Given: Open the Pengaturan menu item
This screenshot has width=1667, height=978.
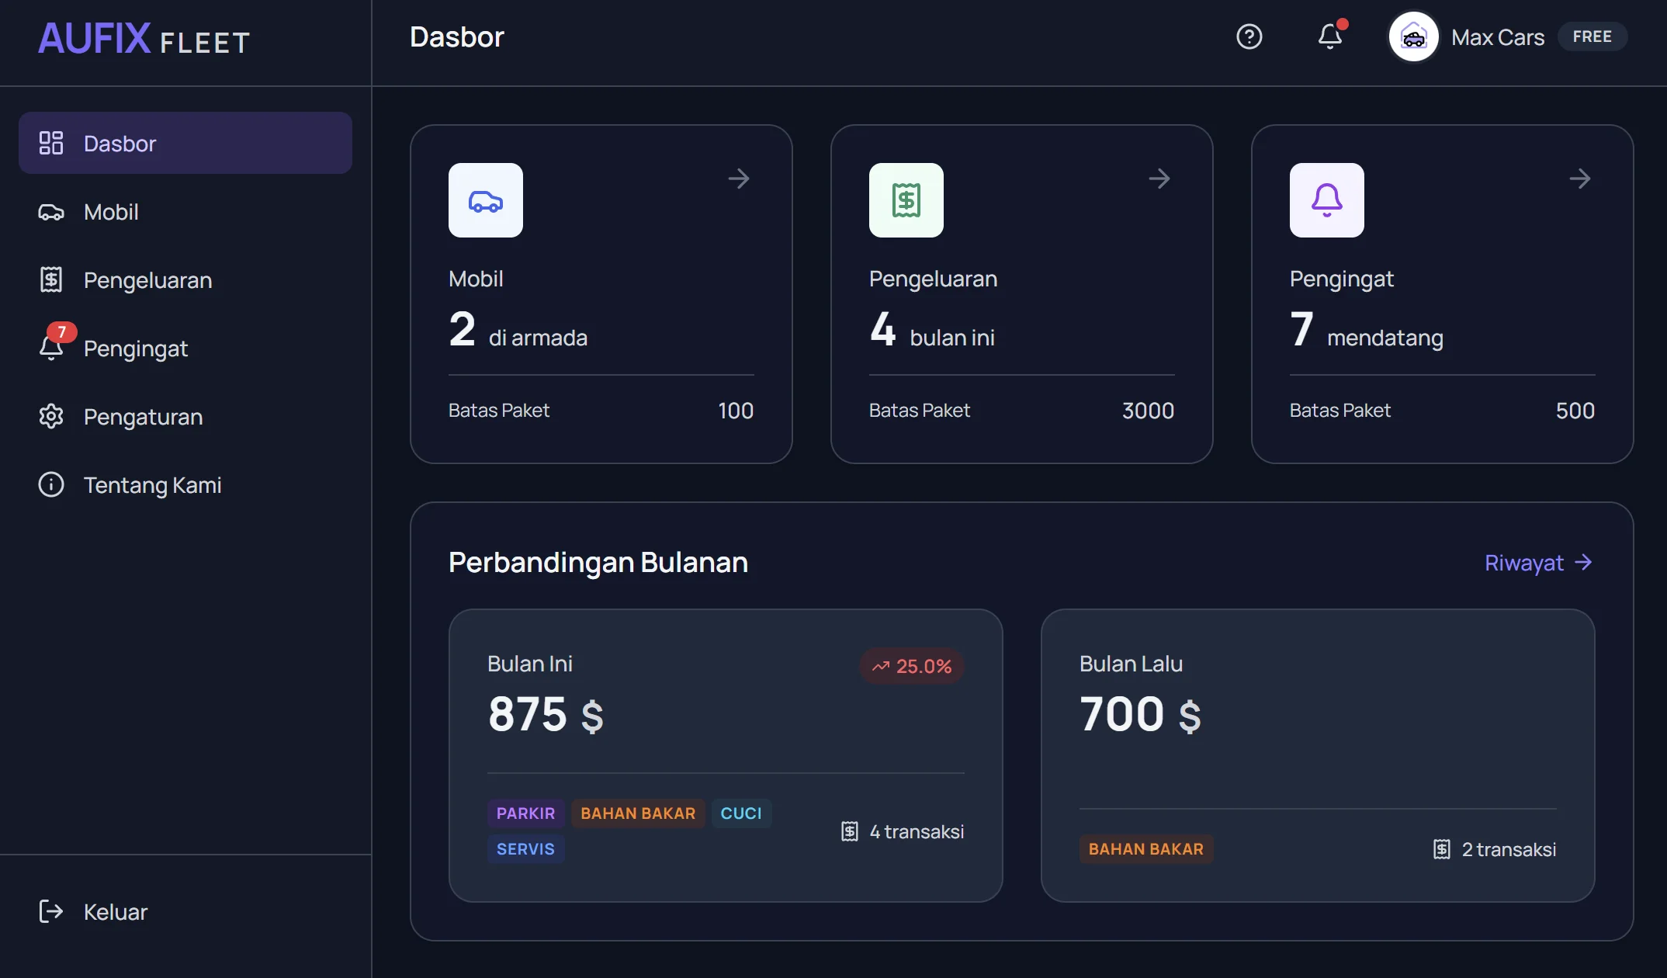Looking at the screenshot, I should tap(185, 416).
